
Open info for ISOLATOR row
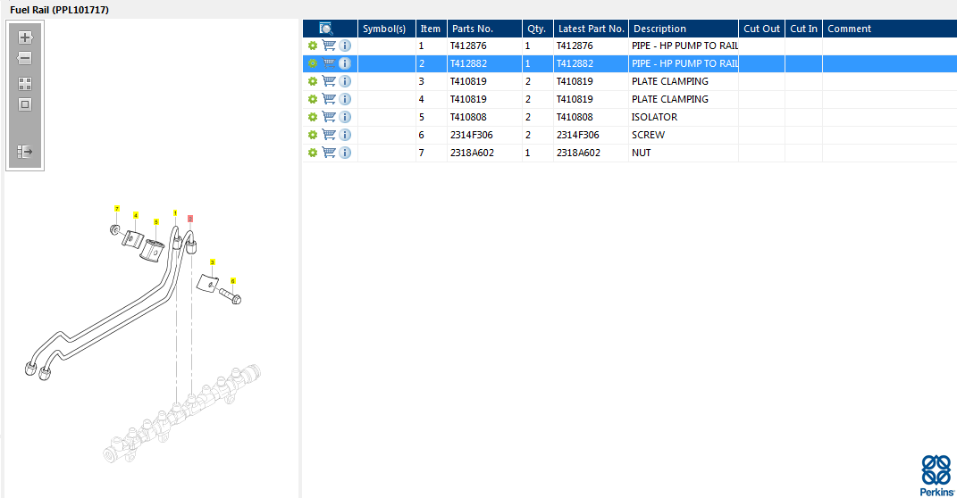tap(345, 117)
